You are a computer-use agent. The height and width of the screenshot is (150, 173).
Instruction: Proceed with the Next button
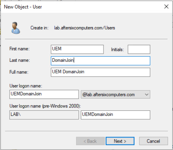tap(120, 141)
